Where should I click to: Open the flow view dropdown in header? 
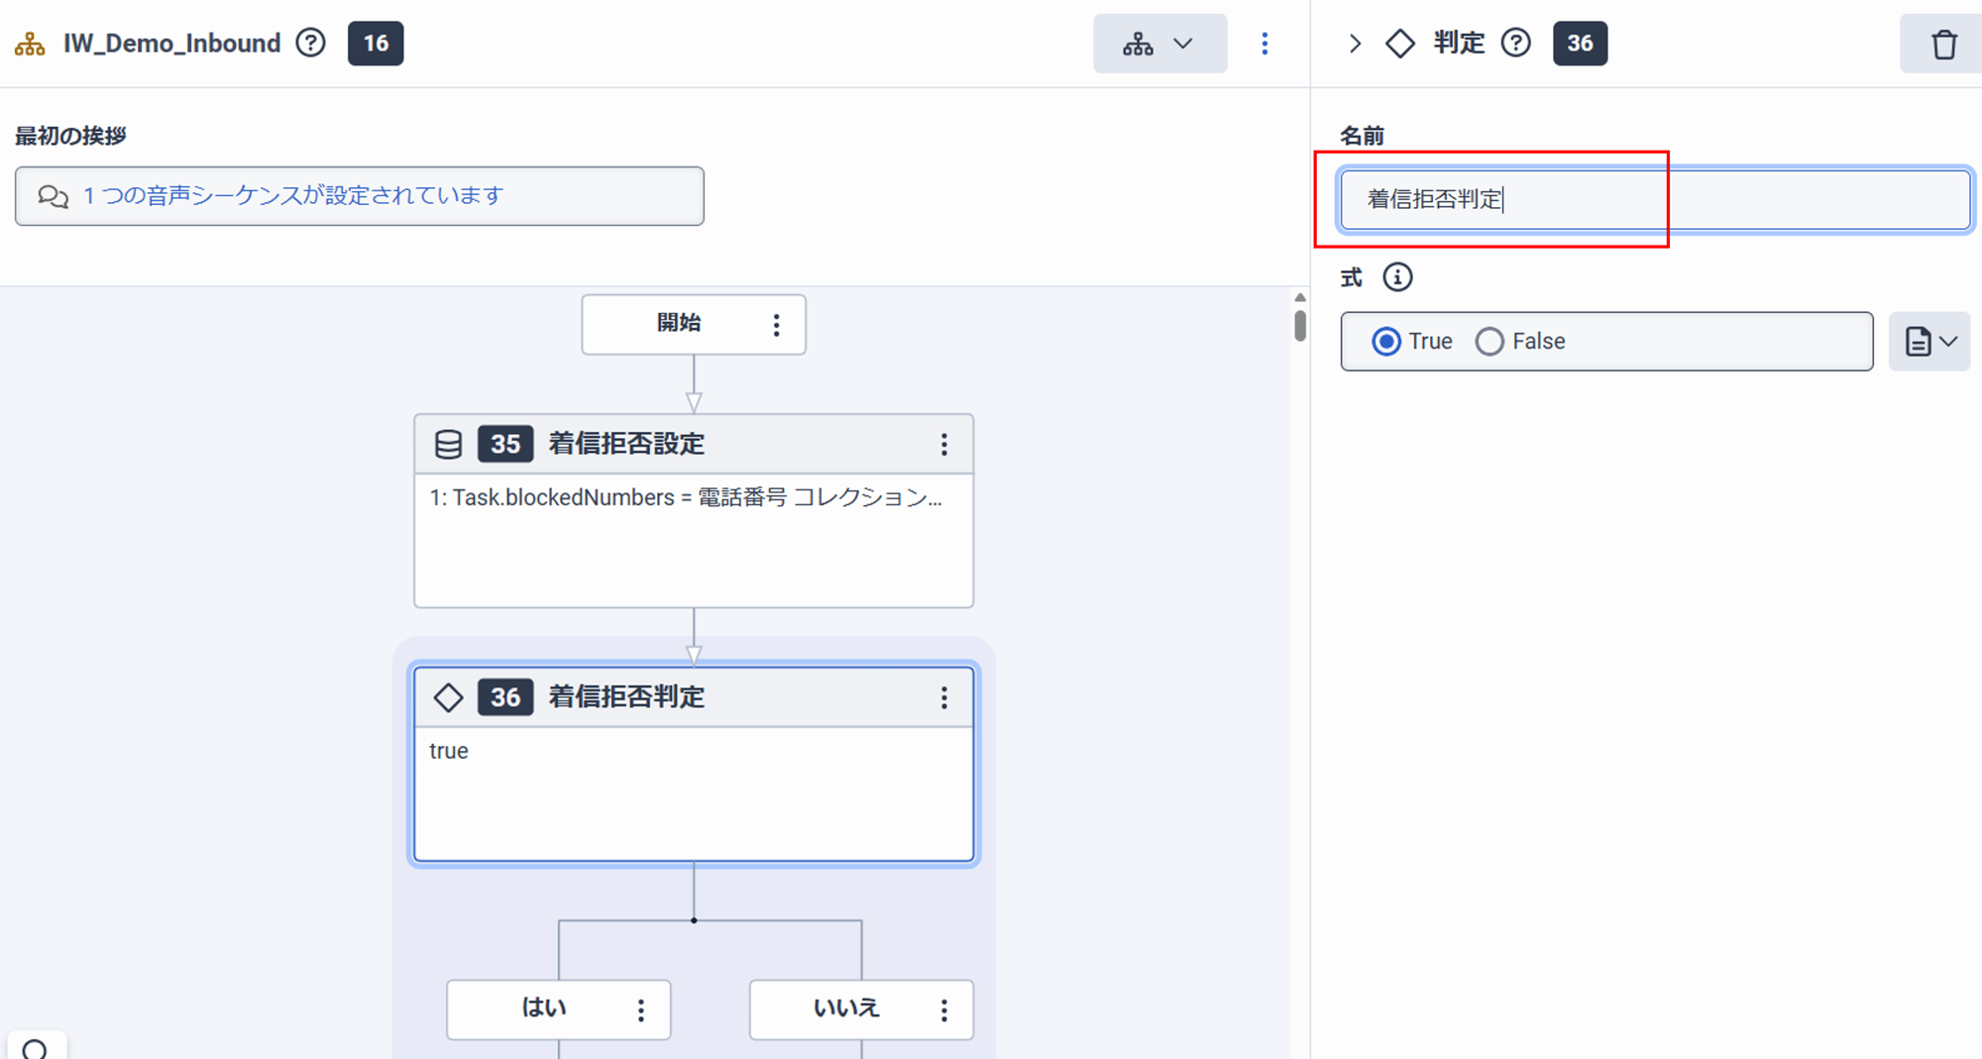pos(1159,44)
